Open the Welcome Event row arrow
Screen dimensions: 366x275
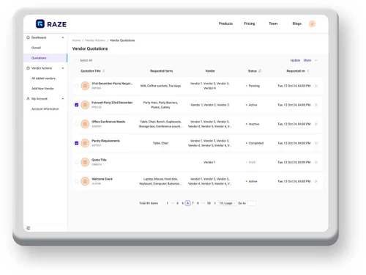point(316,181)
